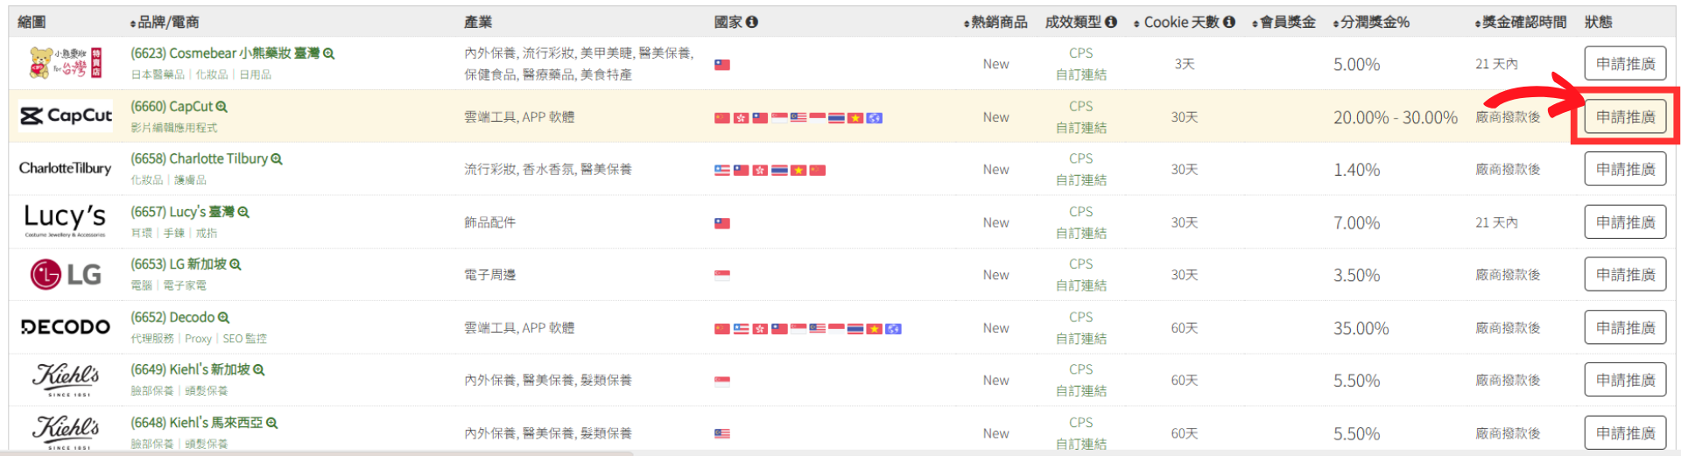Image resolution: width=1681 pixels, height=463 pixels.
Task: Click the info icon next to 國家 header
Action: [x=752, y=22]
